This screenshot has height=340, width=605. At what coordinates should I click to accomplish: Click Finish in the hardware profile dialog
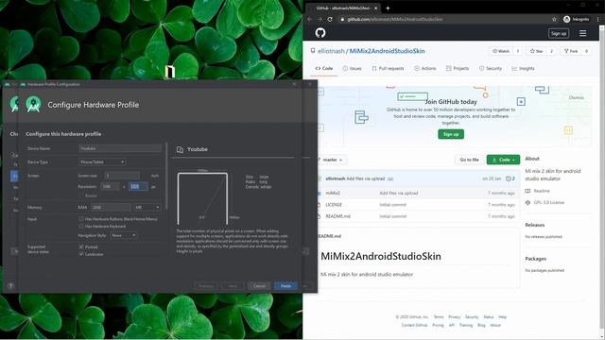285,286
